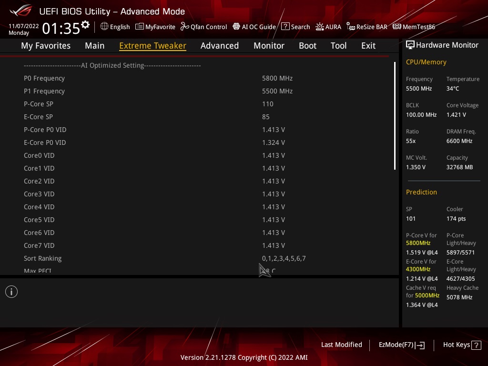The height and width of the screenshot is (366, 488).
Task: Click the yellow 4300MHz prediction value
Action: coord(418,269)
